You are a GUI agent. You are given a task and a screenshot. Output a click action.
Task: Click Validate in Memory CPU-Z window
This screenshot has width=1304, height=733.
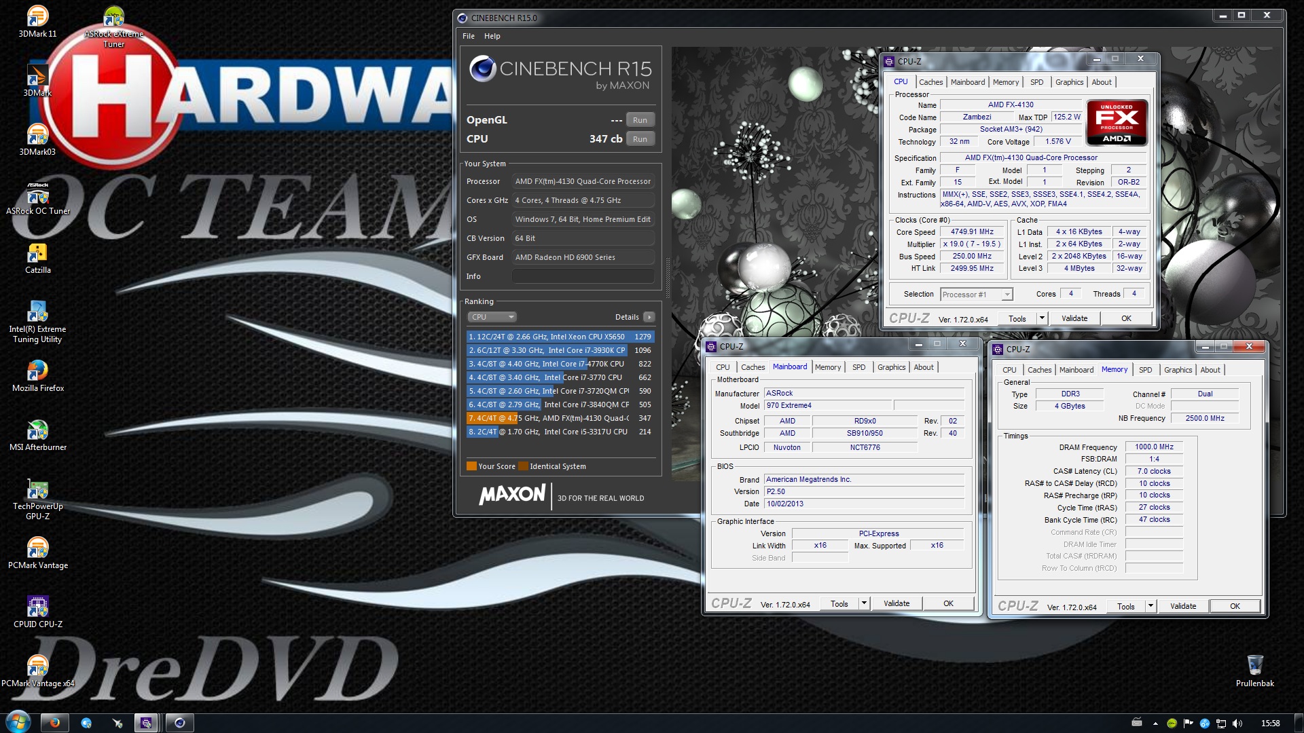(x=1183, y=606)
